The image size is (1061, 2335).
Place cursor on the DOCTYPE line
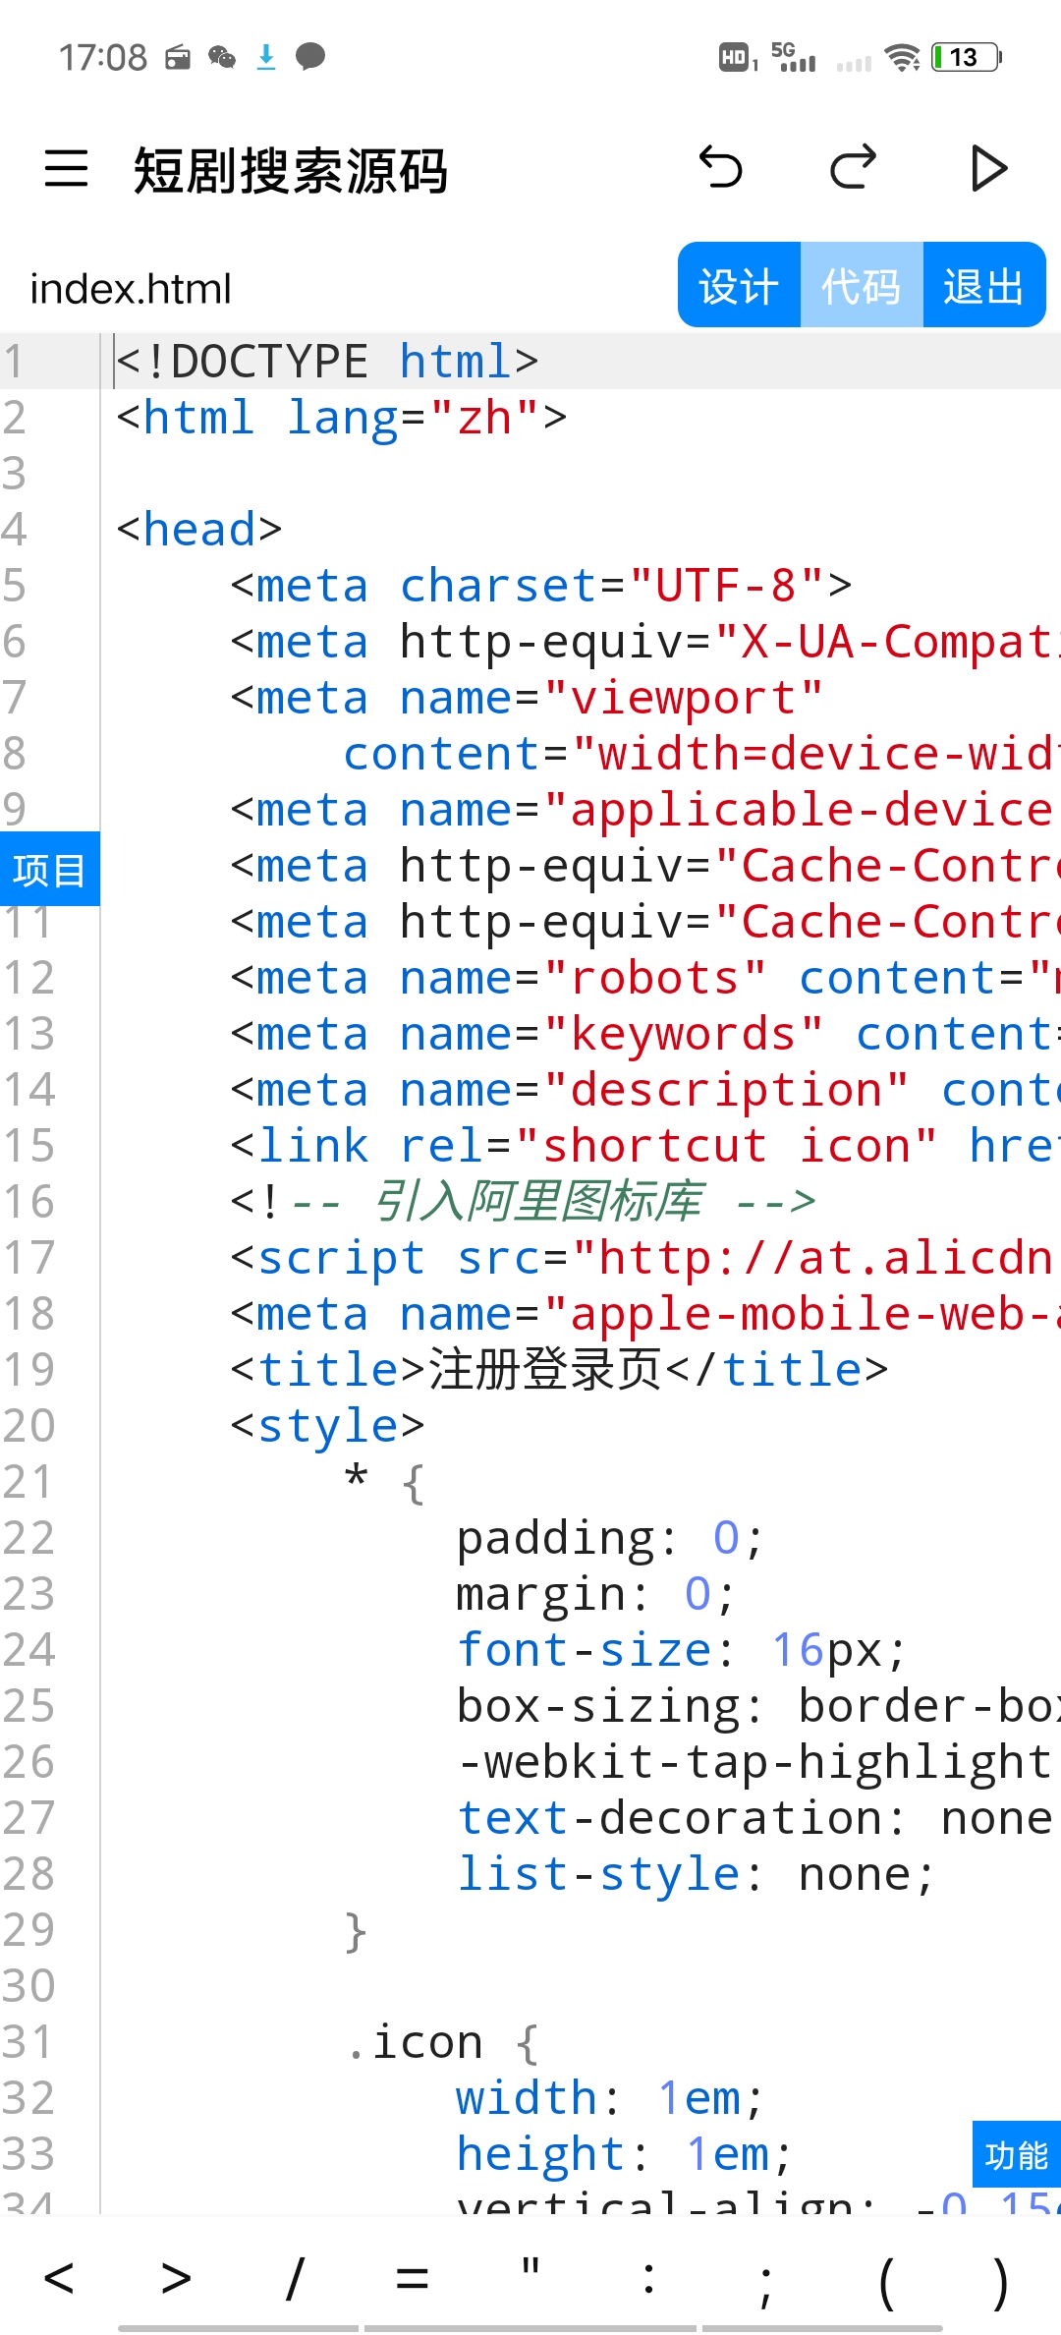click(x=328, y=362)
